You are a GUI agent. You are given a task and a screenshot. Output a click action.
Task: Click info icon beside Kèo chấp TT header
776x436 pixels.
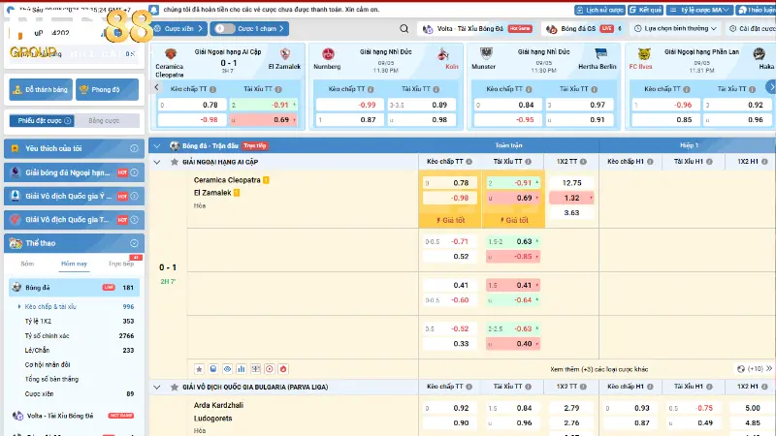pos(469,162)
